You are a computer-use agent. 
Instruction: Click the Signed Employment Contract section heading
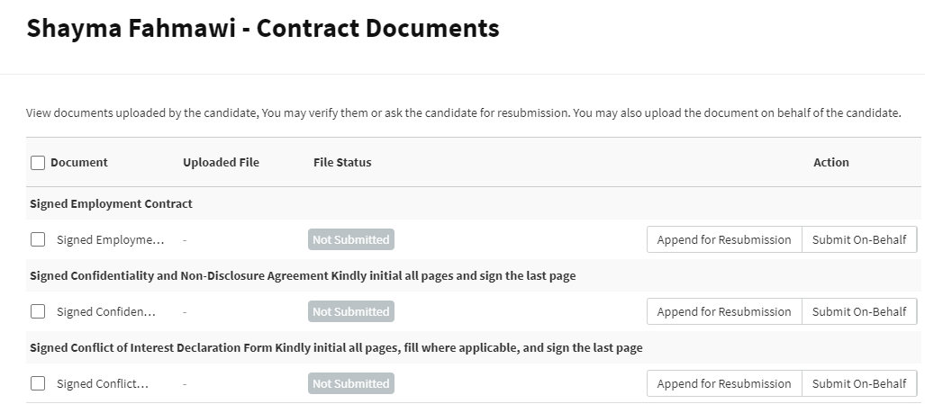112,204
